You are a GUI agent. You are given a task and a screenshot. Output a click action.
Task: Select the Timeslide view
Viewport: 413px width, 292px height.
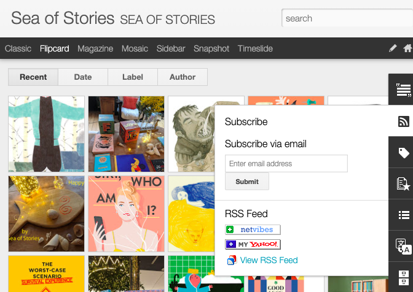[255, 48]
